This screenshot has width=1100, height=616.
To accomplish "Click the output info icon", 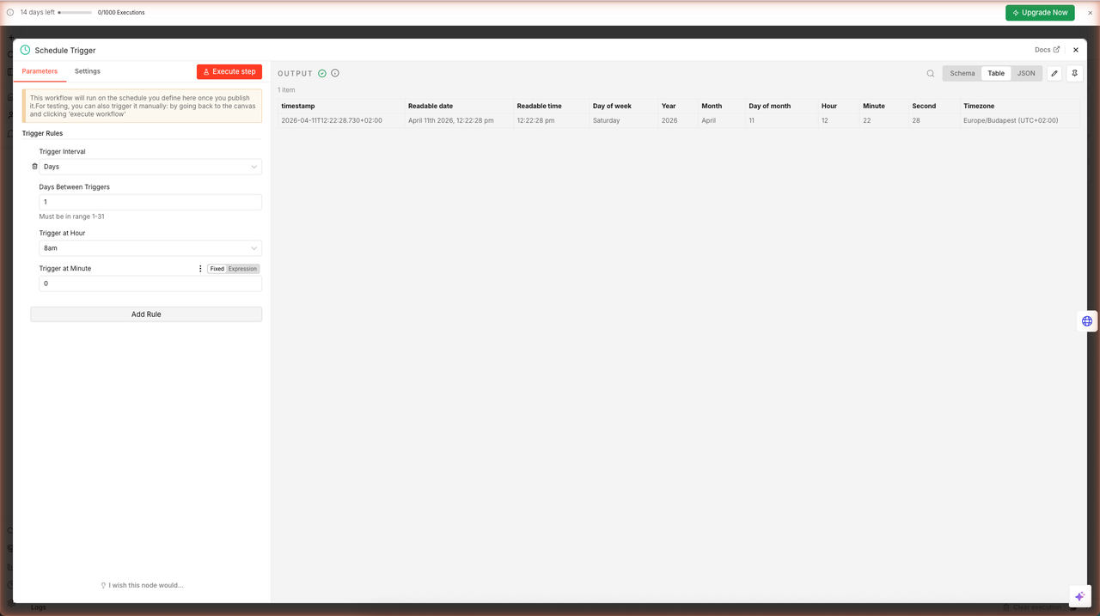I will click(x=335, y=73).
